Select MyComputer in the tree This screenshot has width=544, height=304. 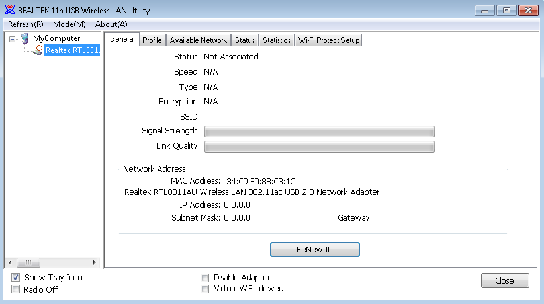click(56, 38)
